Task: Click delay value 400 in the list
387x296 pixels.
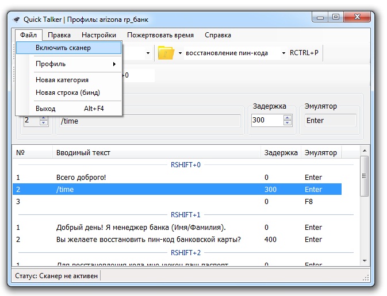Action: [x=270, y=239]
